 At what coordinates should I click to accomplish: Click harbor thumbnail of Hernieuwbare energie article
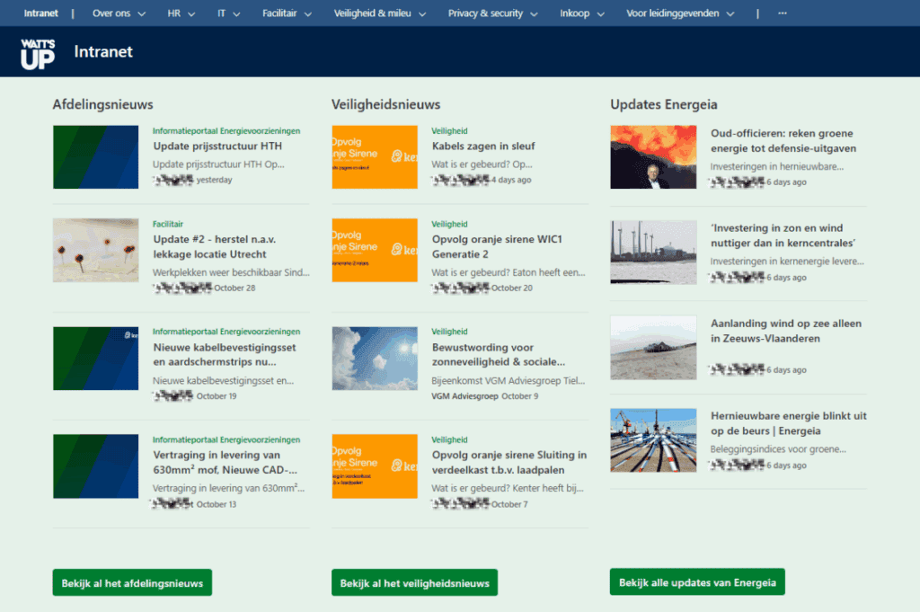(x=653, y=440)
